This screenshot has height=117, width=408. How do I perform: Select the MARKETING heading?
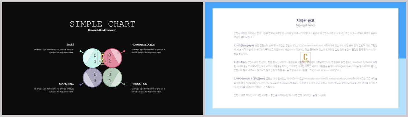click(x=66, y=84)
